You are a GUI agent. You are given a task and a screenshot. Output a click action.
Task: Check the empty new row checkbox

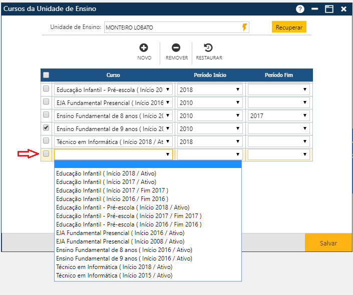(46, 154)
